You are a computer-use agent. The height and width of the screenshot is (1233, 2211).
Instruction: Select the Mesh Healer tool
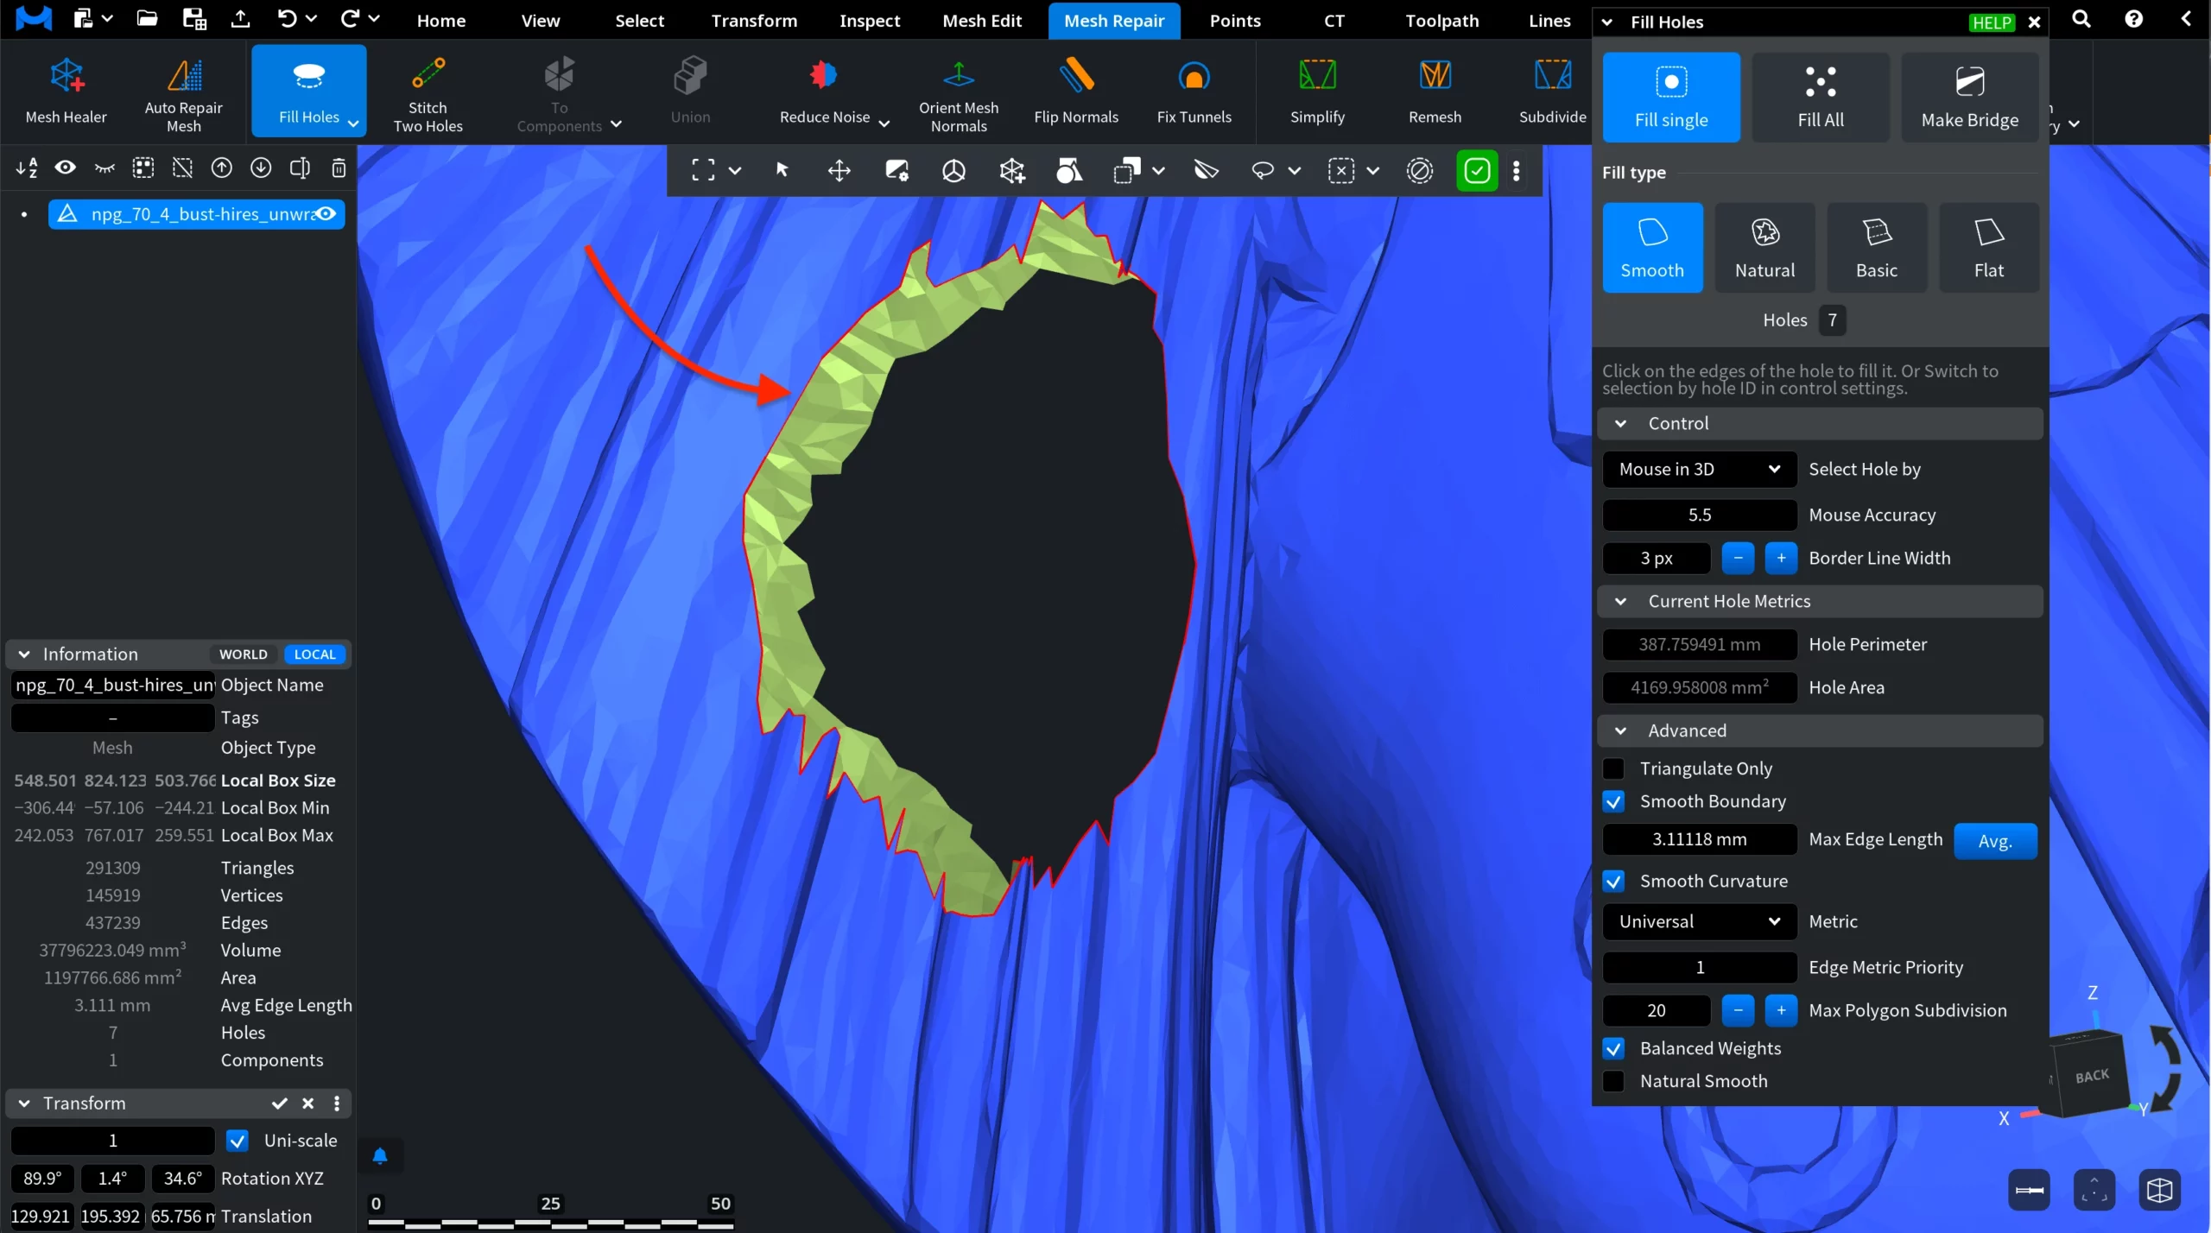click(67, 91)
